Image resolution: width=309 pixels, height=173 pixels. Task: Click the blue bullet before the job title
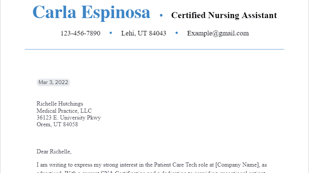tap(161, 15)
